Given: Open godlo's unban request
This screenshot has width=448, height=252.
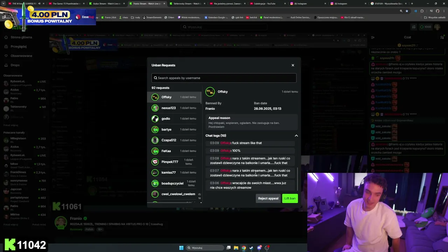Looking at the screenshot, I should (x=174, y=119).
